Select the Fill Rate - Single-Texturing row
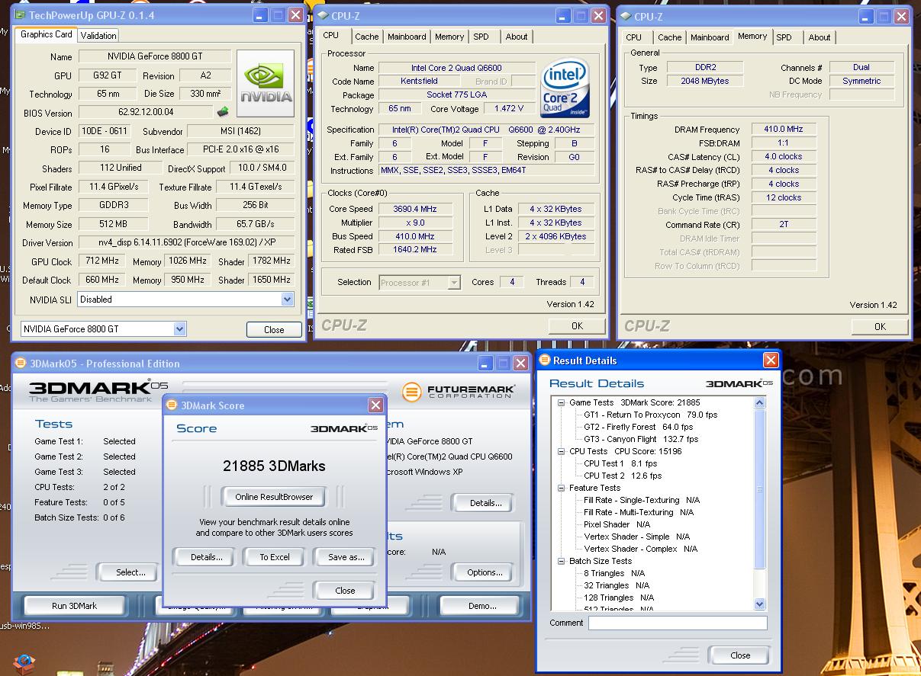The width and height of the screenshot is (921, 676). click(642, 500)
